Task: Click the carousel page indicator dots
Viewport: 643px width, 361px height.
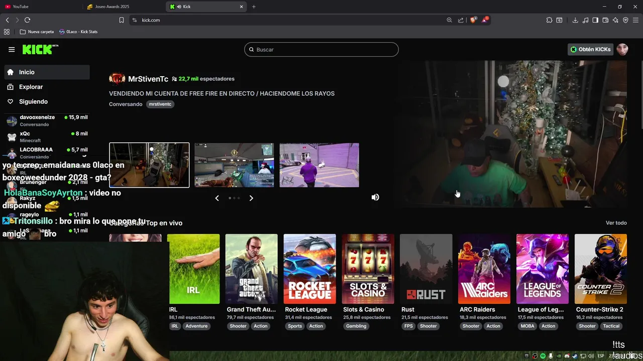Action: (x=234, y=198)
